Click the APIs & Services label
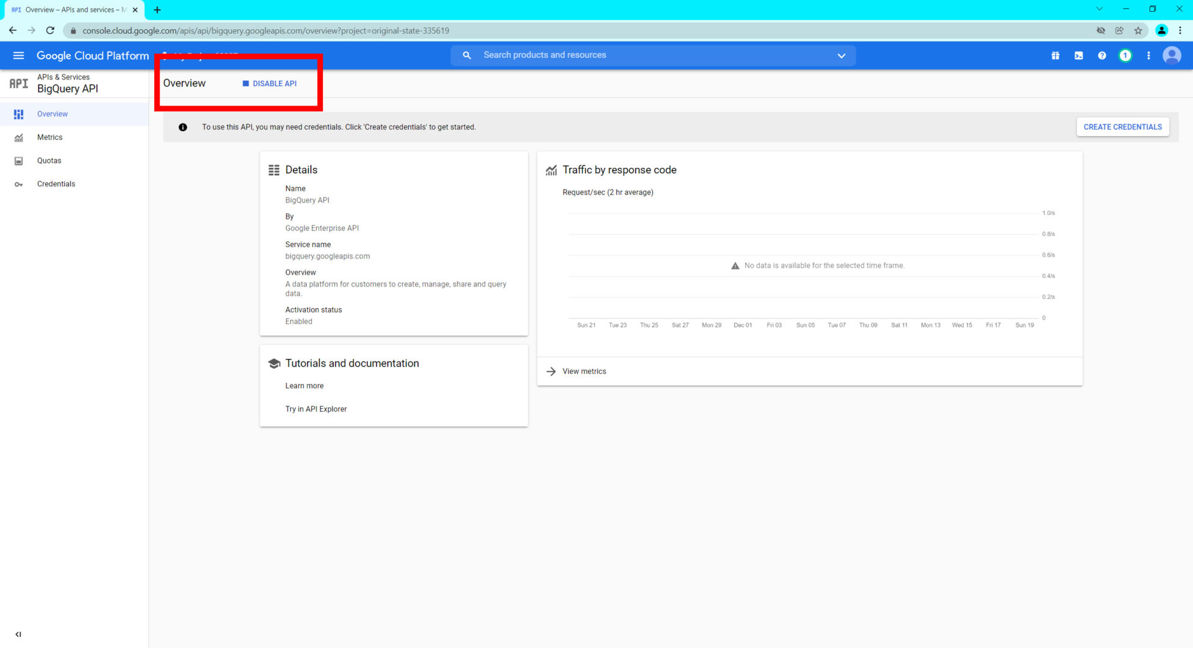 (63, 77)
